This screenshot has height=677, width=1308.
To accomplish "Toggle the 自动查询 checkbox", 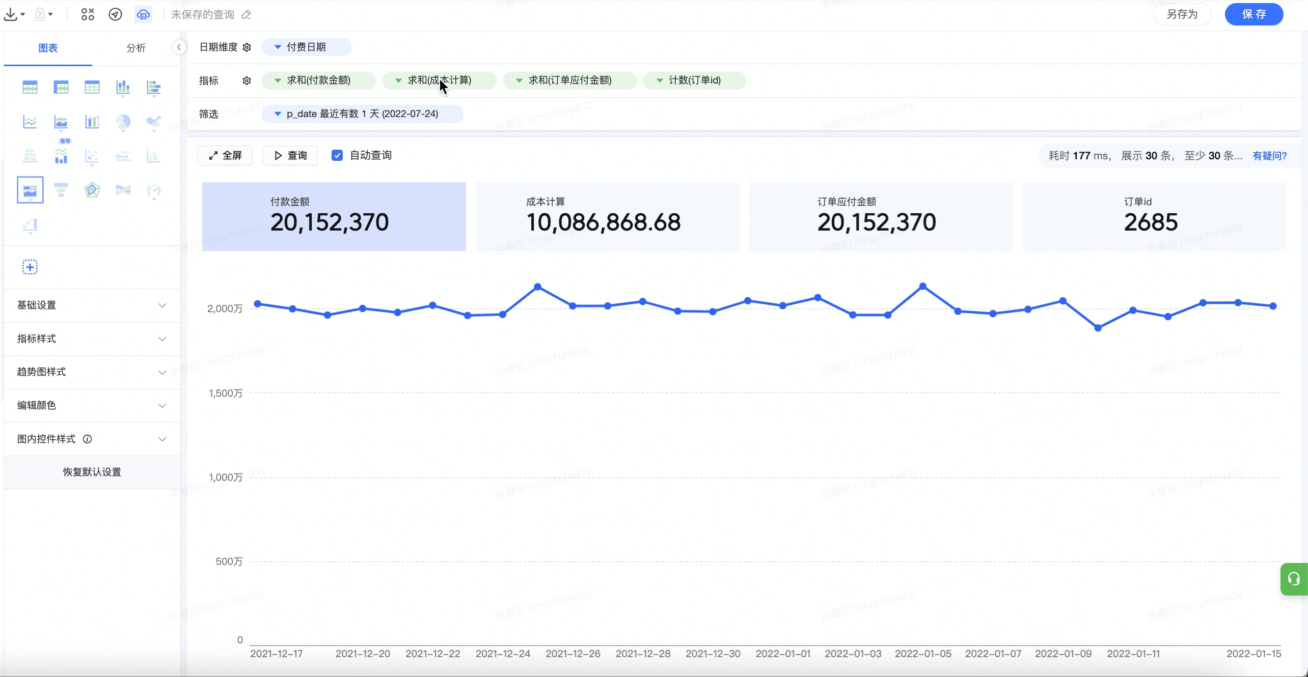I will click(337, 155).
